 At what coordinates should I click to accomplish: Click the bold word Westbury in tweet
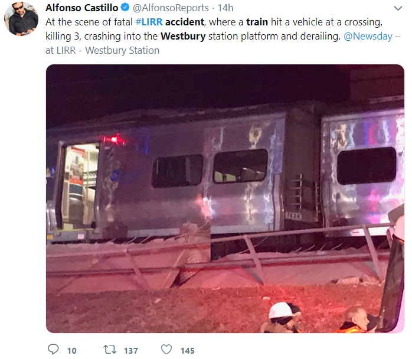pyautogui.click(x=183, y=36)
